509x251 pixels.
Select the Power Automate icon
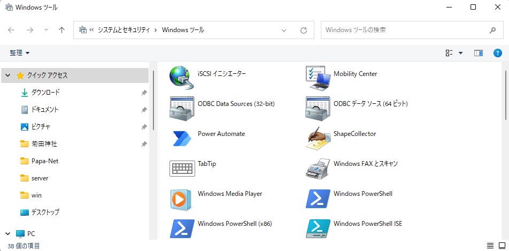[182, 138]
